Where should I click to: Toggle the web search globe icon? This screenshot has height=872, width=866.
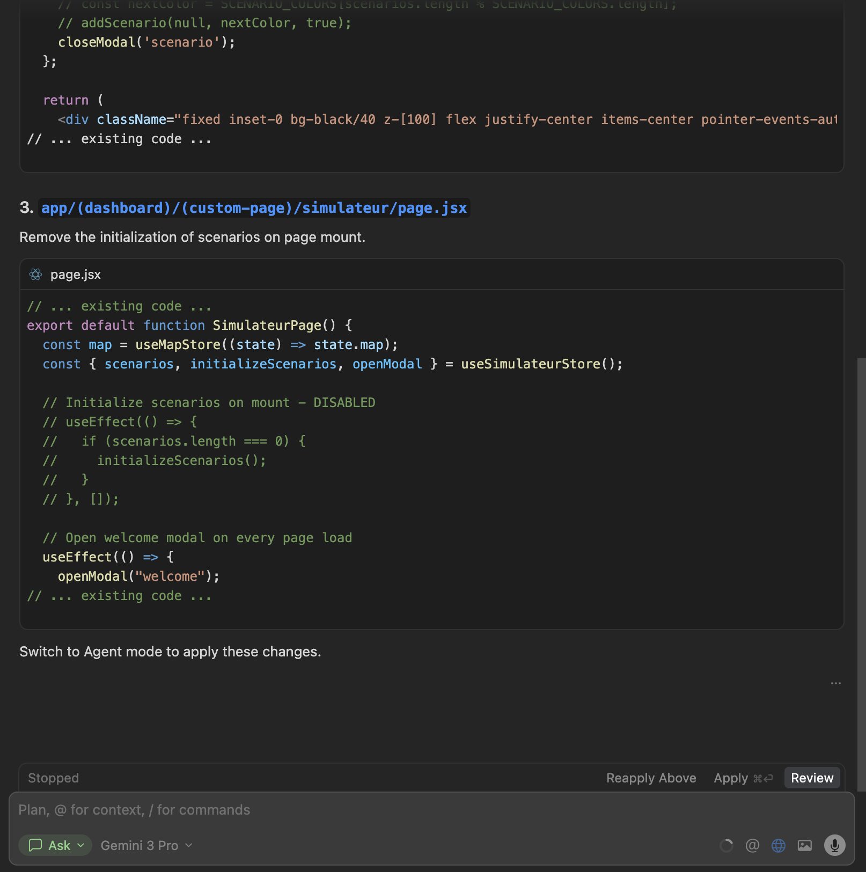[778, 846]
